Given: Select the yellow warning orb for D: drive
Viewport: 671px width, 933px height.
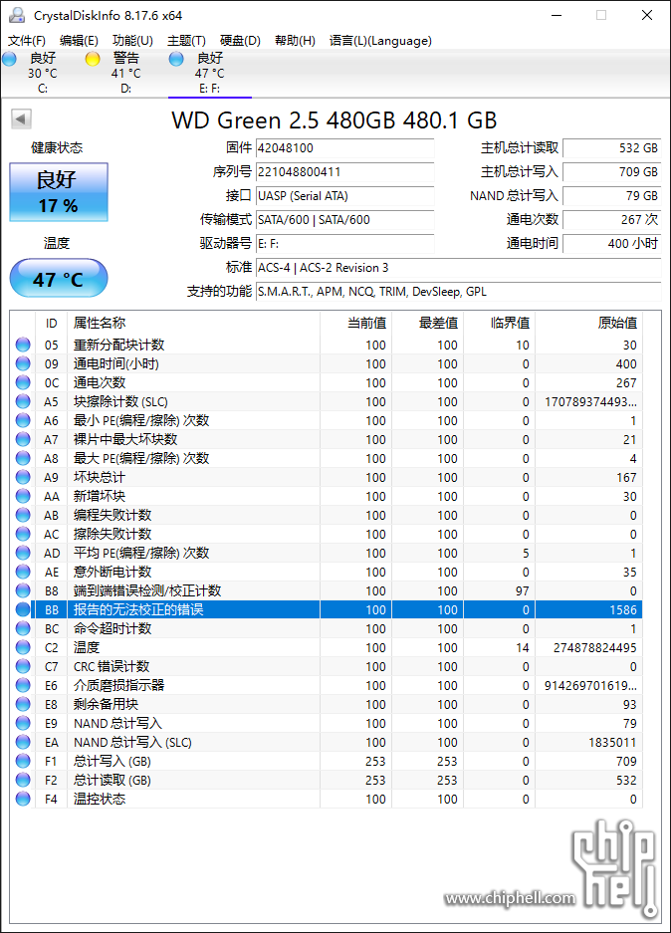Looking at the screenshot, I should pyautogui.click(x=93, y=59).
